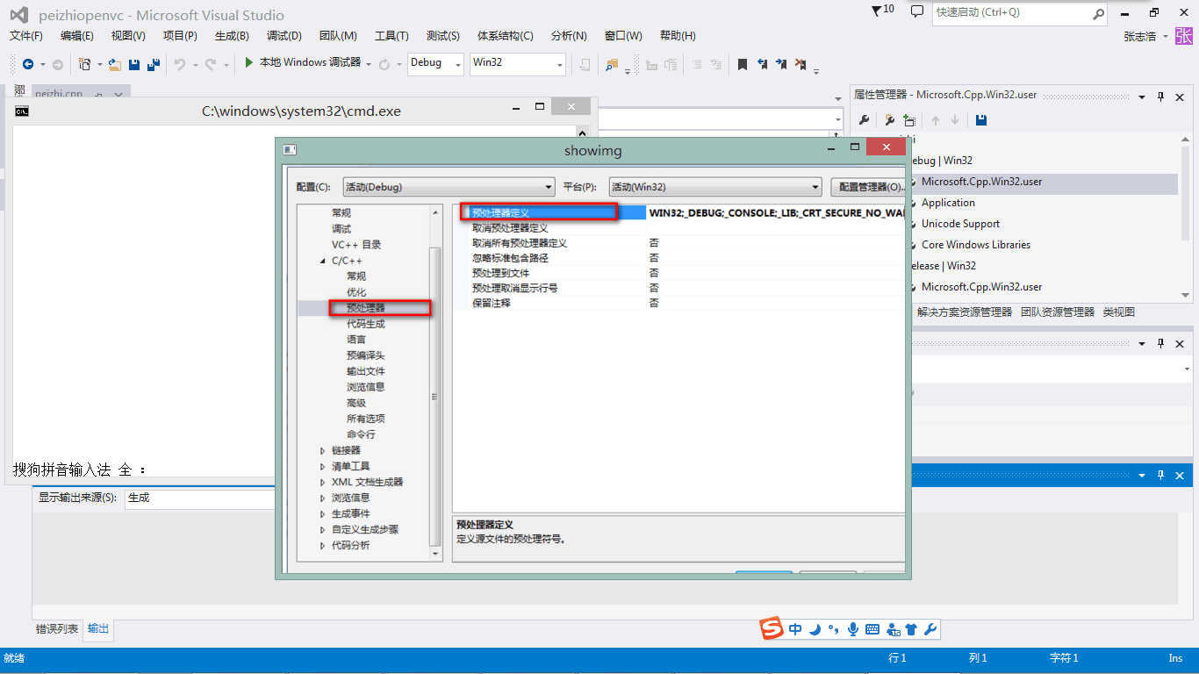Screen dimensions: 1199x674
Task: Select Core Windows Libraries property sheet
Action: [976, 245]
